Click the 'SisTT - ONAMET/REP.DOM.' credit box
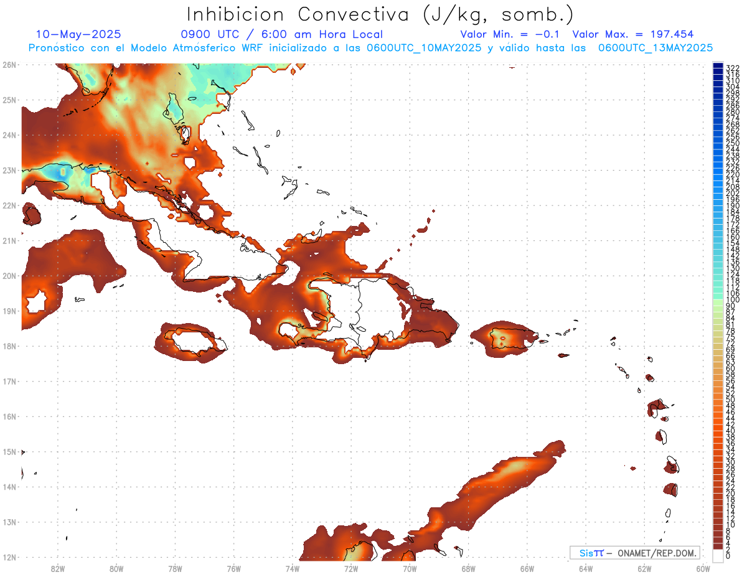 634,553
